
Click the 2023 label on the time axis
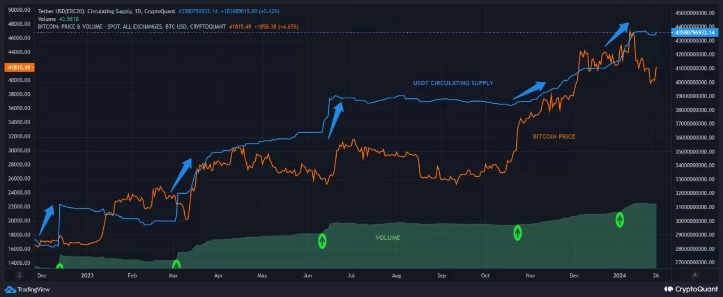click(88, 276)
